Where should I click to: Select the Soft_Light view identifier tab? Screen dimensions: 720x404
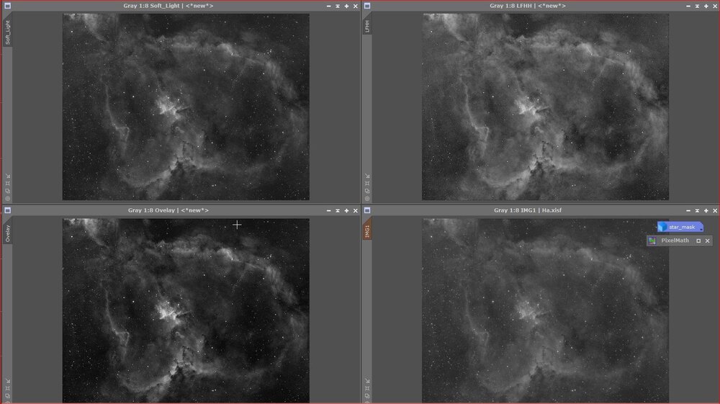[x=8, y=33]
